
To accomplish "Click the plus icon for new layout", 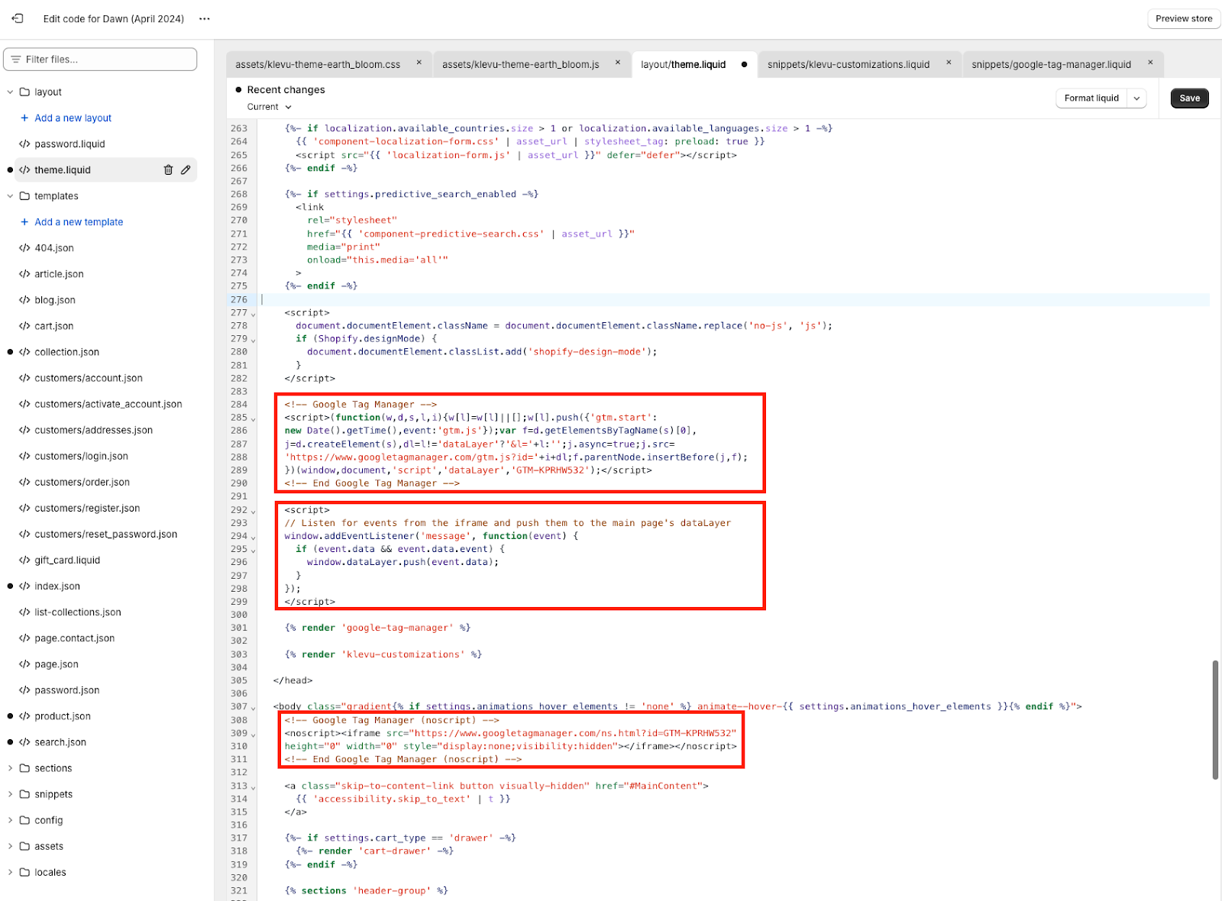I will click(x=24, y=118).
